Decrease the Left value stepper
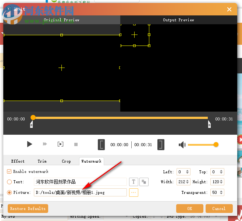Image resolution: width=242 pixels, height=221 pixels. click(187, 173)
